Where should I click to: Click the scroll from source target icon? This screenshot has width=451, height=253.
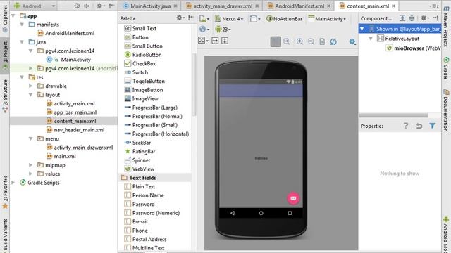(77, 6)
